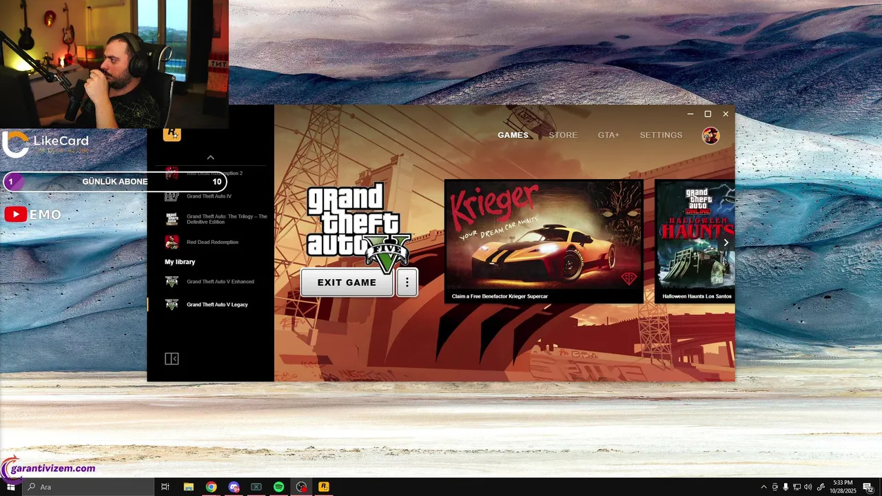Screen dimensions: 882x496
Task: Open the GTA+ tab
Action: (608, 135)
